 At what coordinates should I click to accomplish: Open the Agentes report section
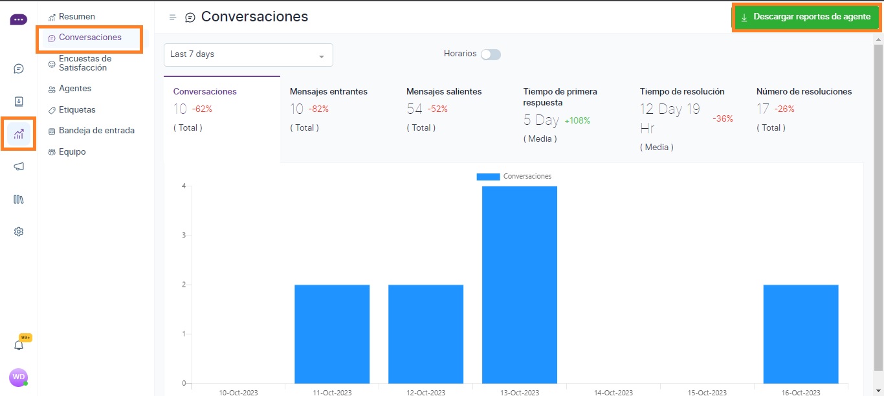pos(75,89)
